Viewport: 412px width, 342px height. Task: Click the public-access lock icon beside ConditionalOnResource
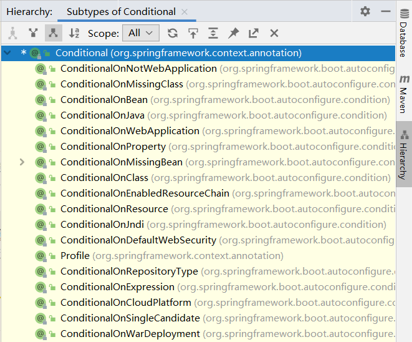point(52,210)
